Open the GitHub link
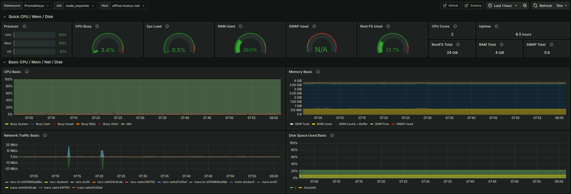 point(450,6)
